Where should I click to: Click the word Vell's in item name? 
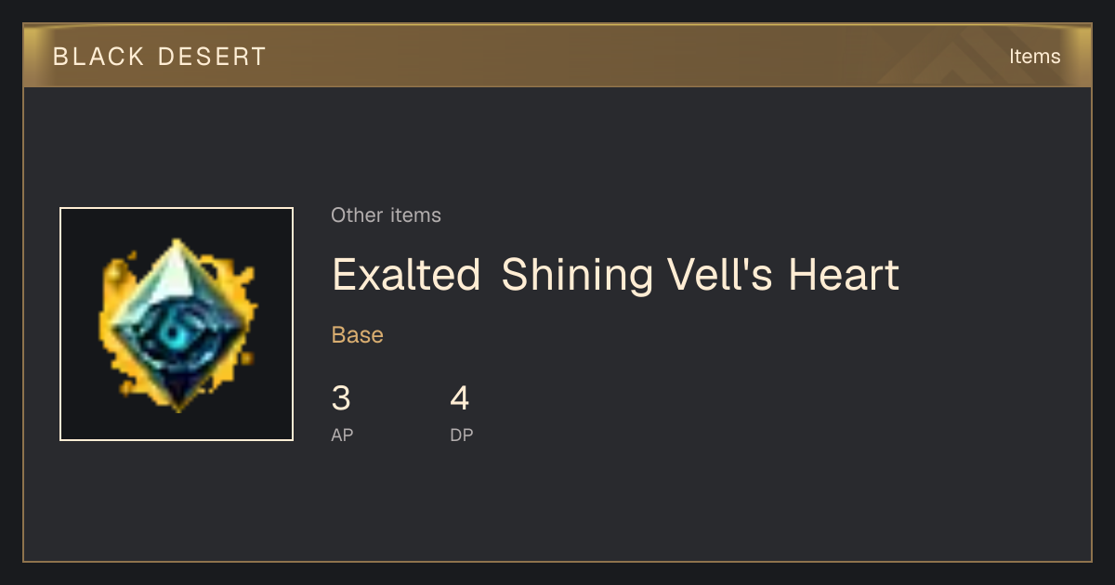pos(720,275)
